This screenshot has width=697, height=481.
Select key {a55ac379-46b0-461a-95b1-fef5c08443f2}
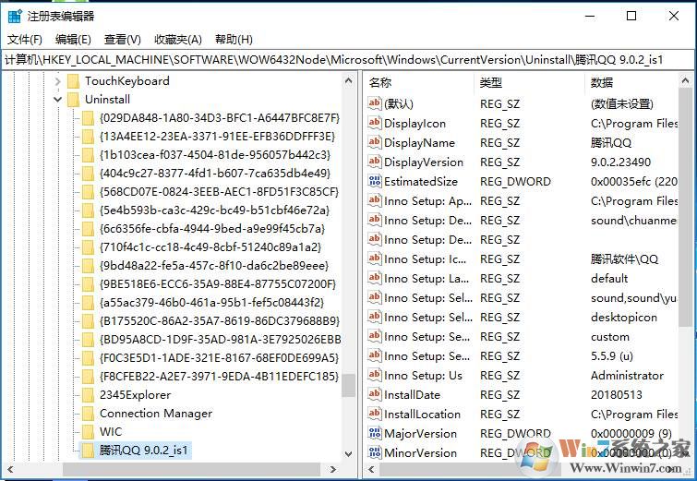tap(212, 303)
